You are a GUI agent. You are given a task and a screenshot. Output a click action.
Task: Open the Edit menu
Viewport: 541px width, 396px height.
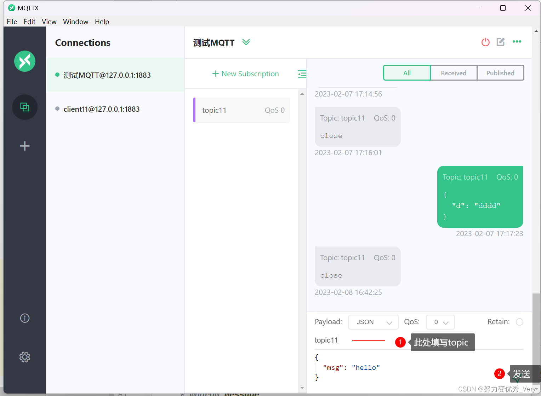coord(29,22)
